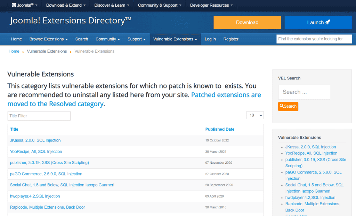Open the Resolved category link in description
This screenshot has width=356, height=216.
[134, 99]
